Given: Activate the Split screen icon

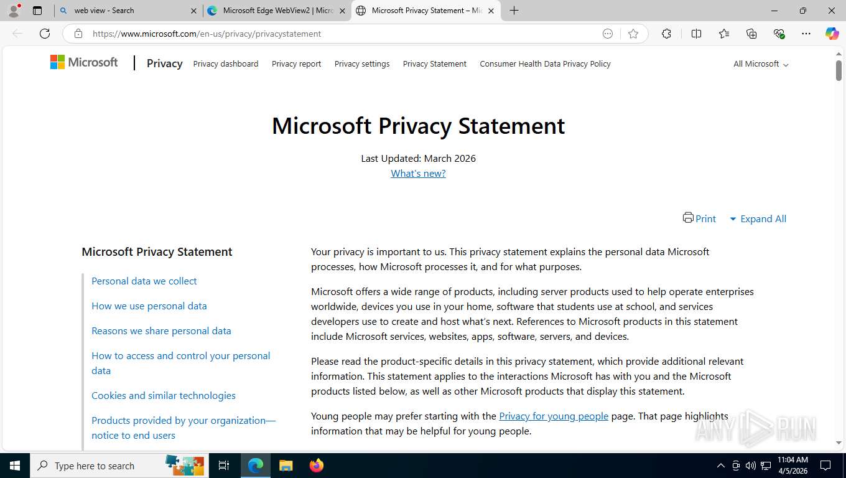Looking at the screenshot, I should (696, 34).
